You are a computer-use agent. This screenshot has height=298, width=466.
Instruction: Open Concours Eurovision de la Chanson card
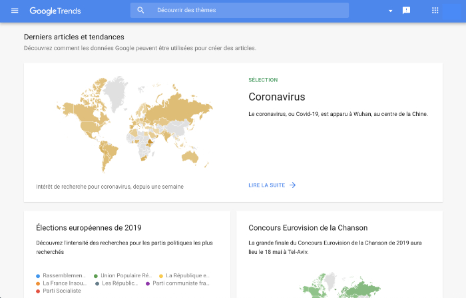[308, 228]
